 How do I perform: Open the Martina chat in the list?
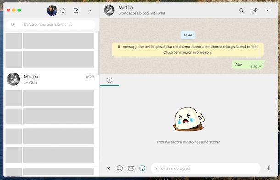[x=51, y=79]
